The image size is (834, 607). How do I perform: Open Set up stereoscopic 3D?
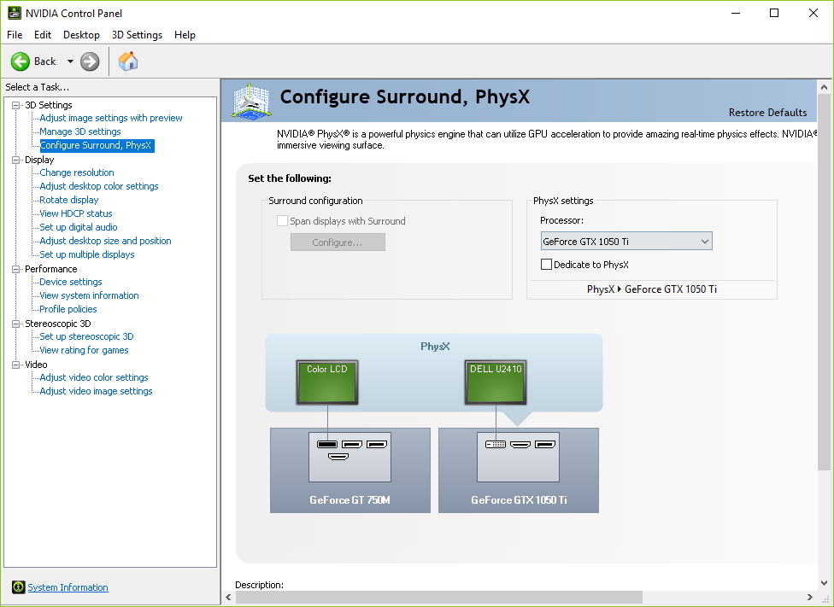(86, 336)
